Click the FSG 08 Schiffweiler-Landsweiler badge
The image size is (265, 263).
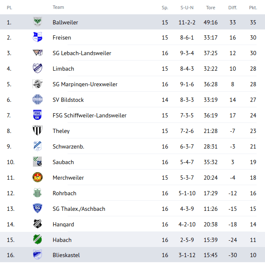pos(38,115)
